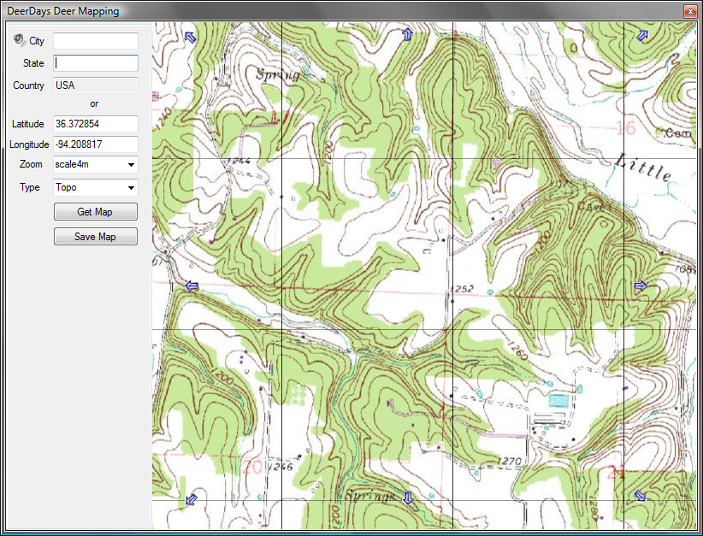This screenshot has width=703, height=536.
Task: Click the Longitude value field
Action: (x=95, y=144)
